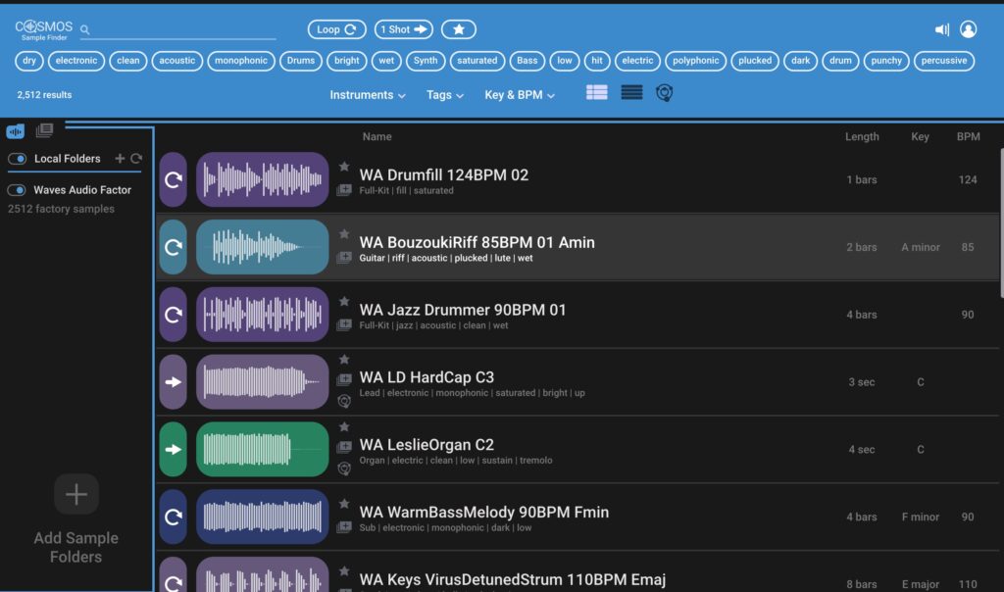Refresh Local Folders with the reload icon
Screen dimensions: 1004x592
click(136, 159)
